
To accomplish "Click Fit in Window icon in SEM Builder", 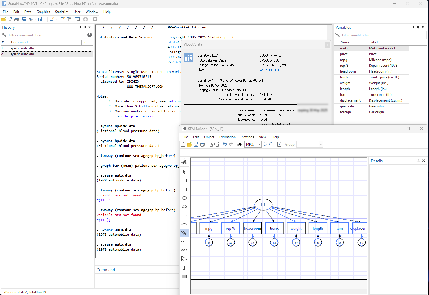I will [x=265, y=144].
